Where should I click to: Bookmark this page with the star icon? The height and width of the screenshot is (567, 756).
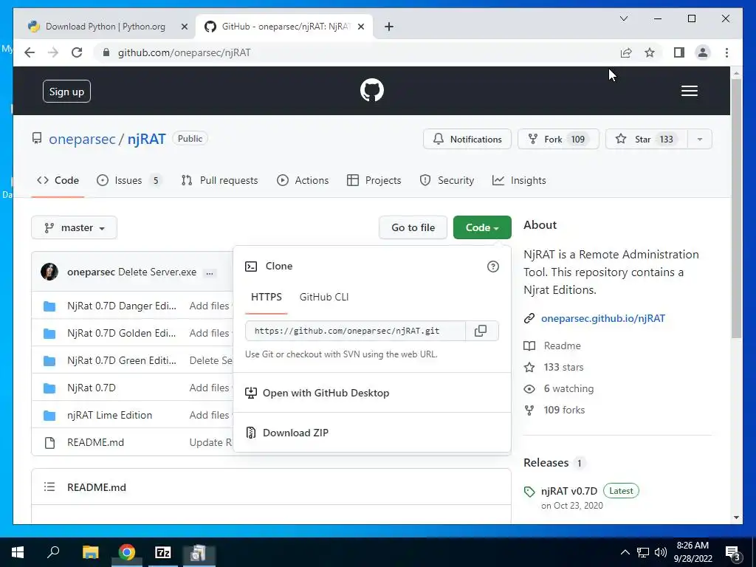coord(650,52)
